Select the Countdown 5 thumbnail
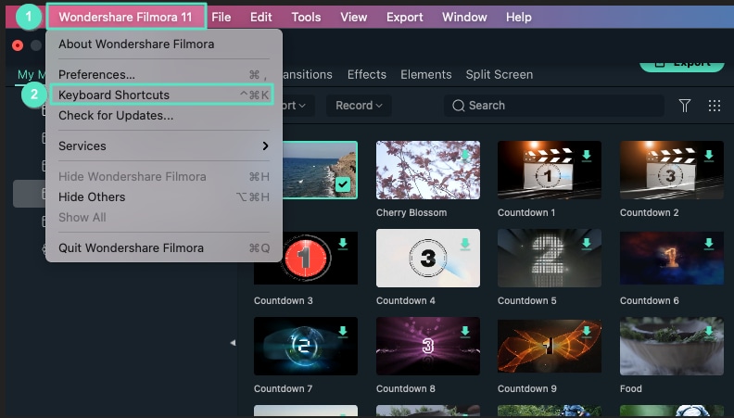The image size is (734, 418). [x=549, y=258]
